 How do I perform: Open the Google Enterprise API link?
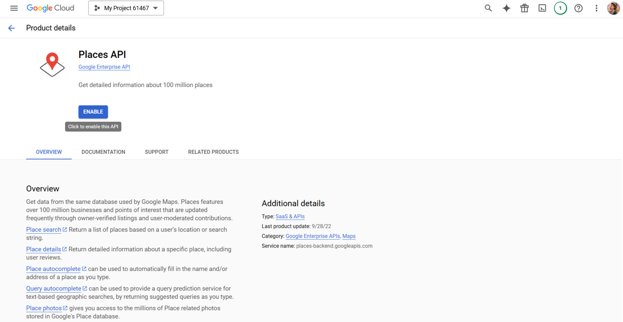[x=104, y=67]
